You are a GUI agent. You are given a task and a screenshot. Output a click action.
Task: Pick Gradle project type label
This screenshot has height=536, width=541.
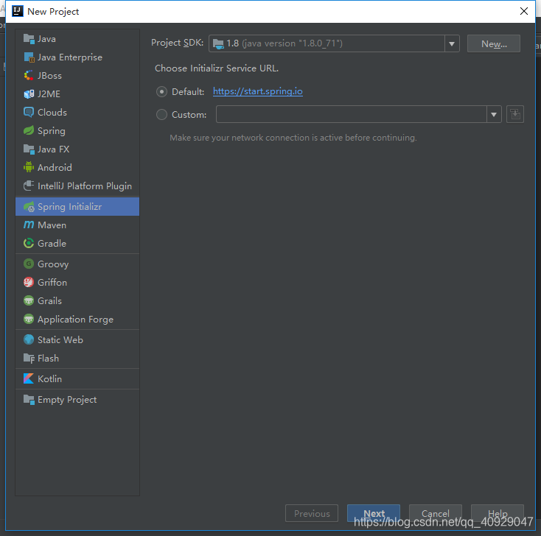tap(52, 244)
